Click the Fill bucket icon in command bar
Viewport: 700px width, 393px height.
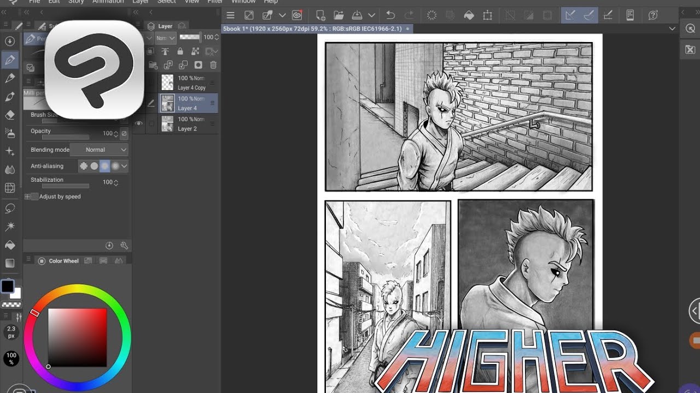pos(469,15)
